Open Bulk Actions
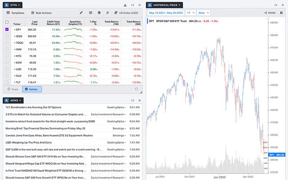The width and height of the screenshot is (288, 180). point(41,13)
